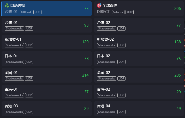
Task: Use the 香港-02 proxy node
Action: (139, 92)
